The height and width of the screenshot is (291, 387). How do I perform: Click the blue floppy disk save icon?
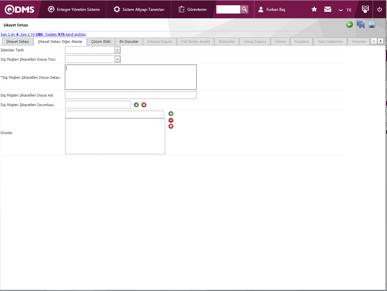coord(372,24)
